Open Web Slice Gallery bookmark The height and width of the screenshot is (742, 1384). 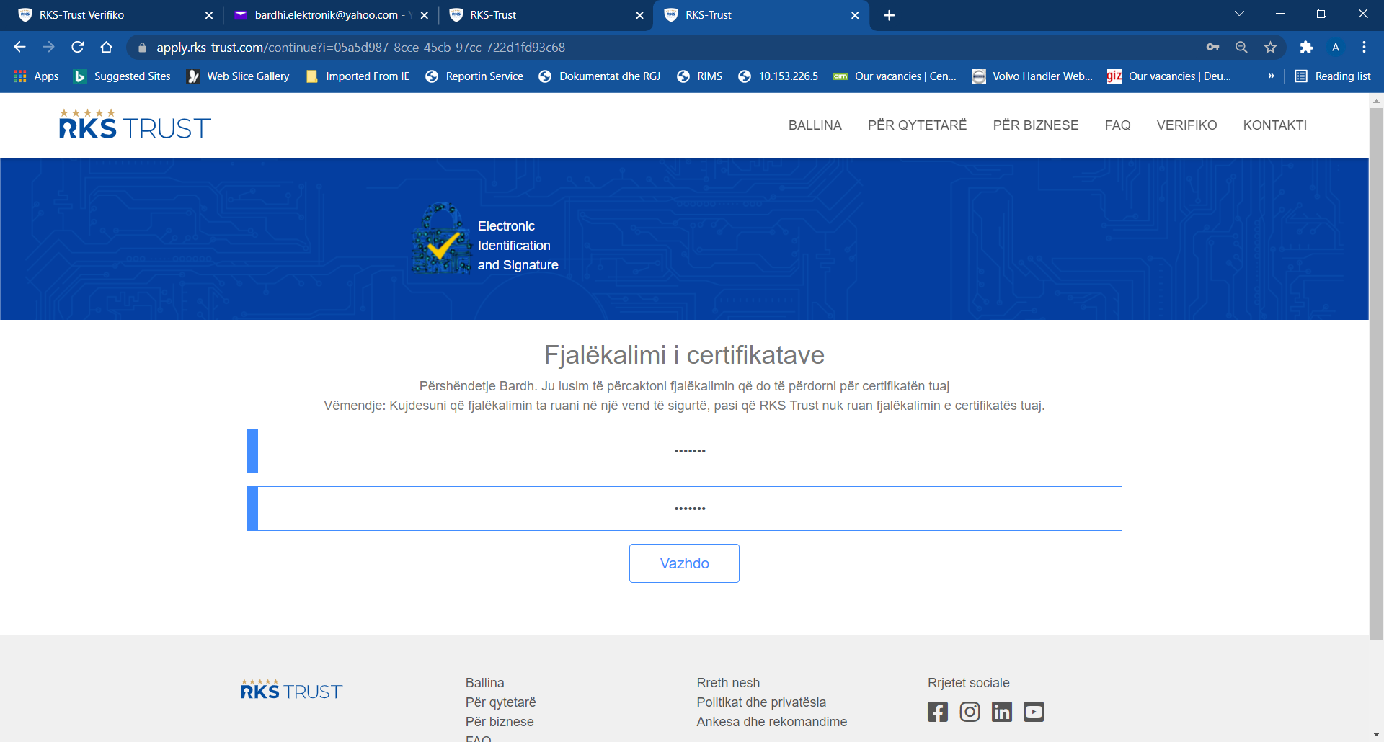tap(239, 76)
